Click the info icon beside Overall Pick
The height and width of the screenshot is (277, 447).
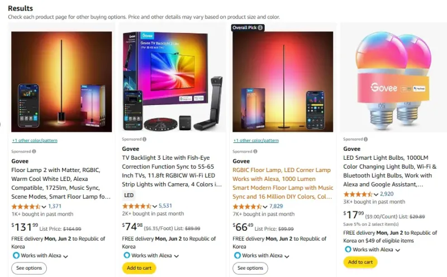[x=260, y=27]
